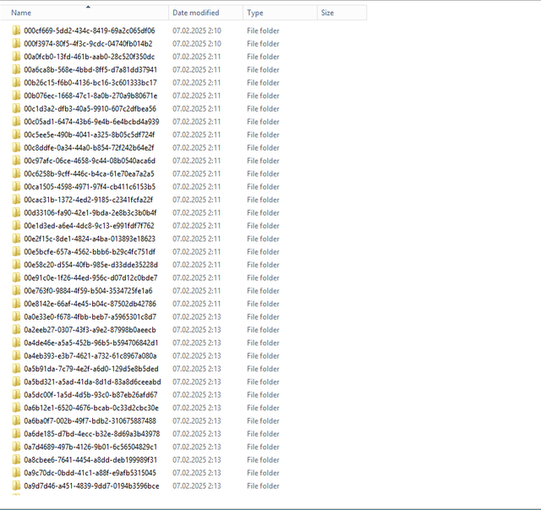Click the File folder type in the 0a2eeb27-0307 row

263,330
